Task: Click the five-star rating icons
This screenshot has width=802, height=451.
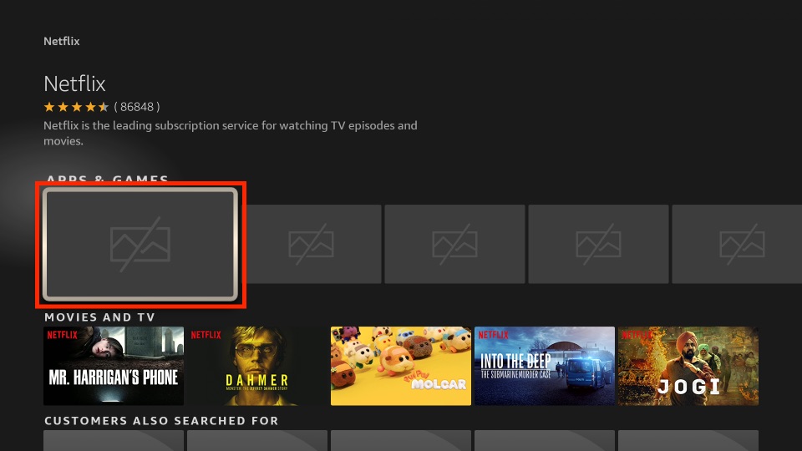Action: (76, 107)
